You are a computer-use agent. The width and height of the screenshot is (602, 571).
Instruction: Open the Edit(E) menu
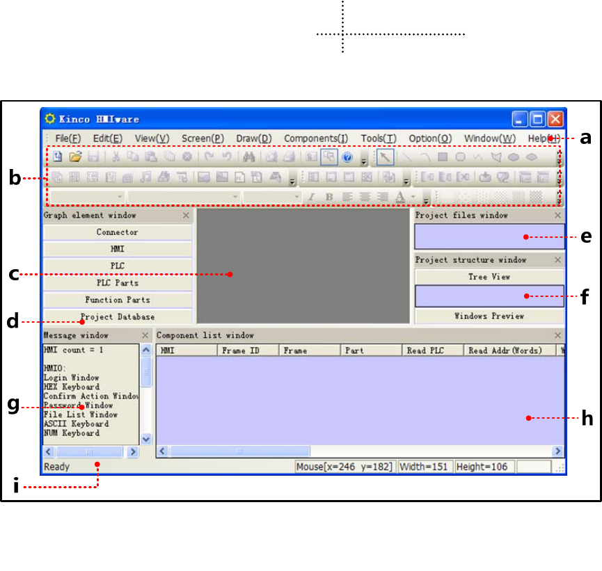[108, 138]
